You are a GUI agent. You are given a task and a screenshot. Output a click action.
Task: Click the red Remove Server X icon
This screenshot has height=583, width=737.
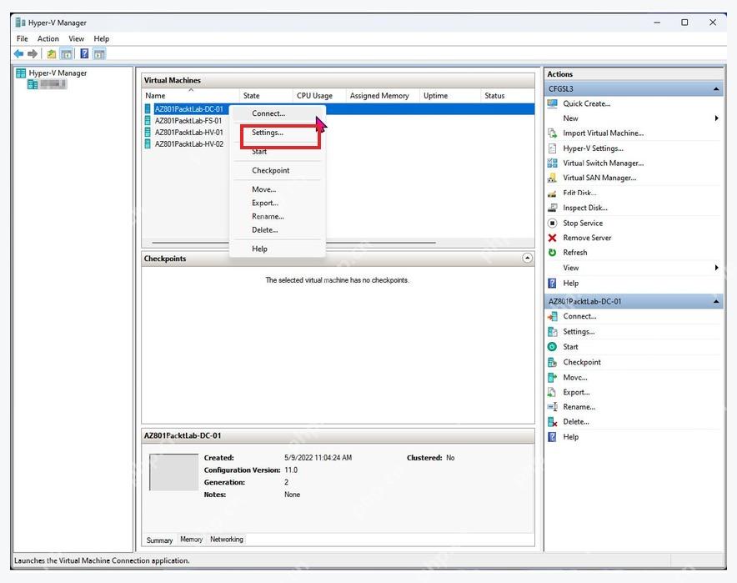pos(552,238)
